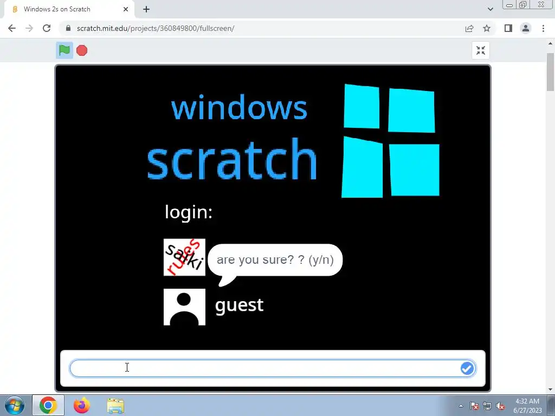Open Action Center flag icon

474,406
